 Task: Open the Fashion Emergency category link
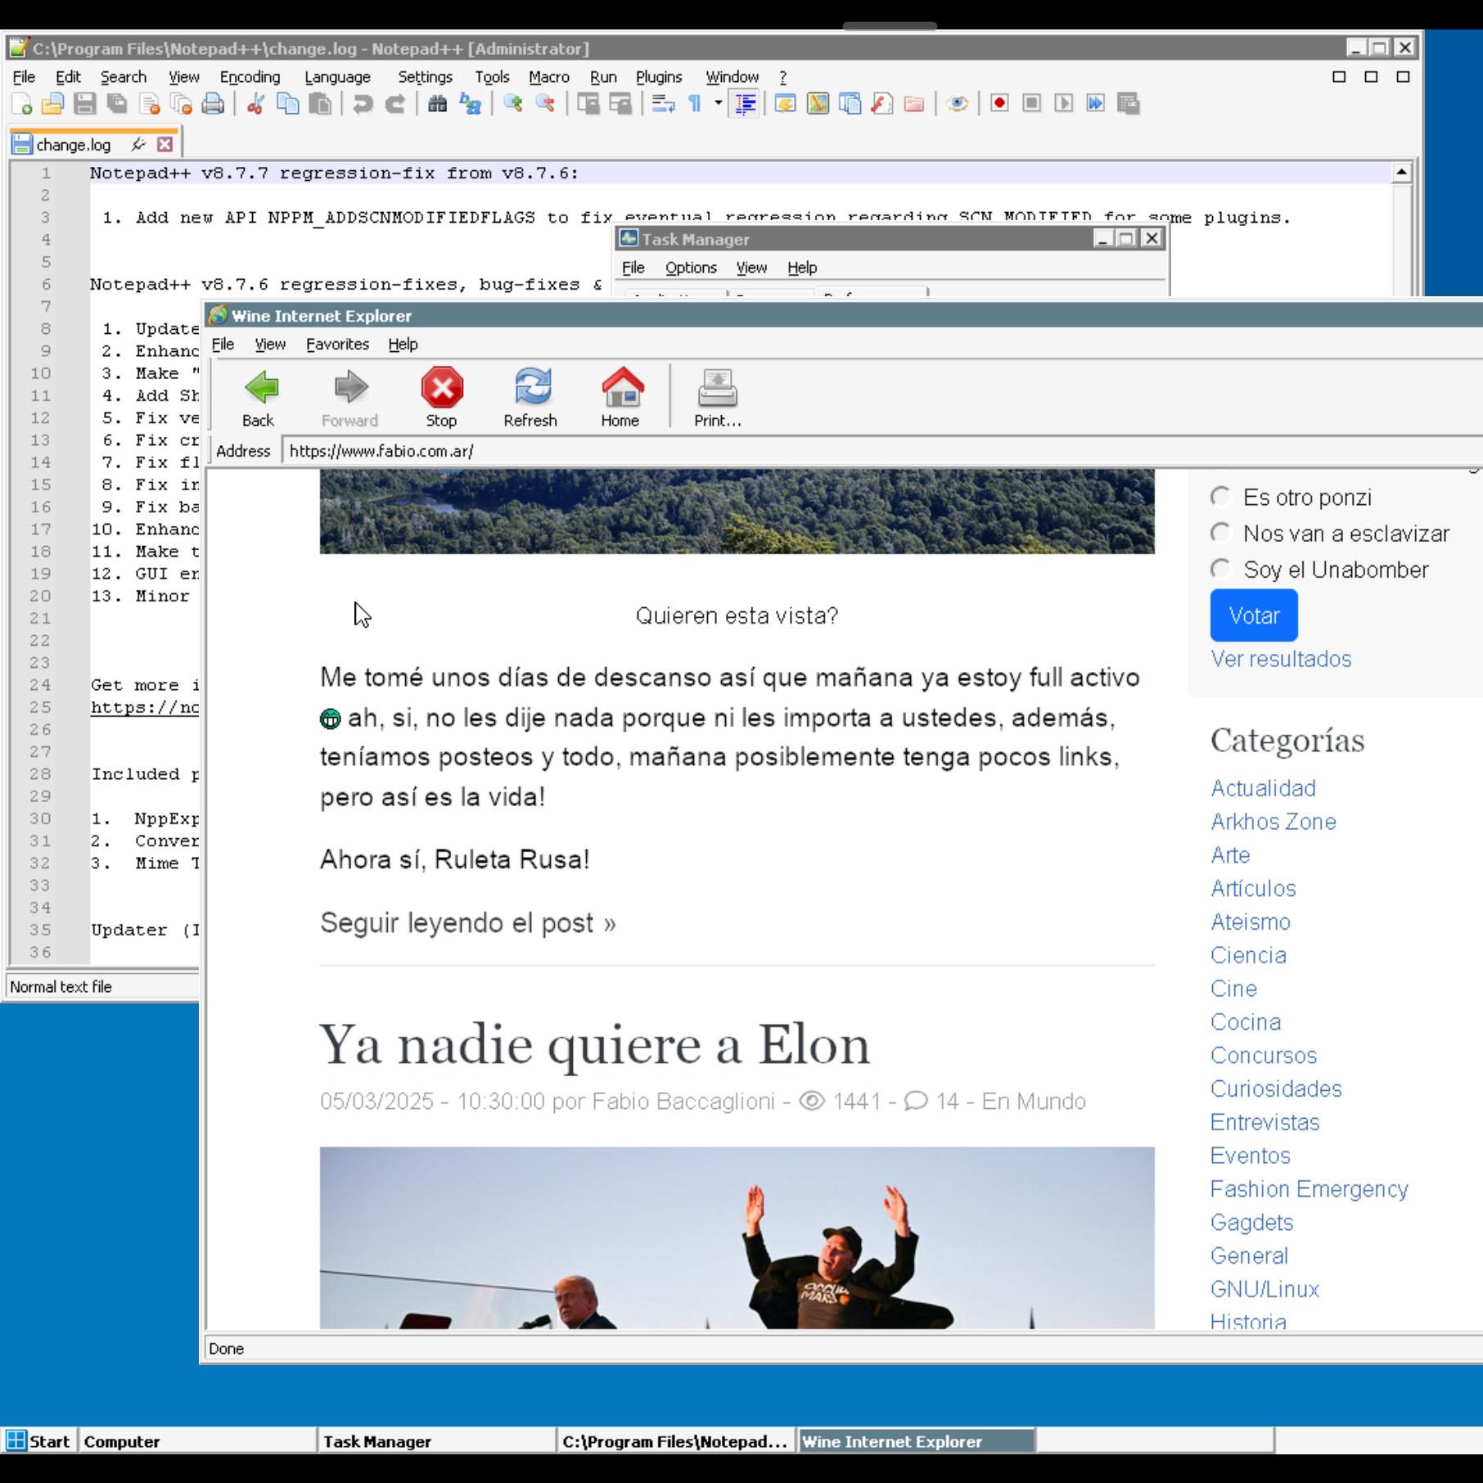point(1309,1189)
